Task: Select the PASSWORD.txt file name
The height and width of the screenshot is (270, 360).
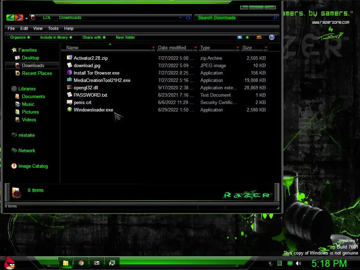Action: tap(90, 95)
